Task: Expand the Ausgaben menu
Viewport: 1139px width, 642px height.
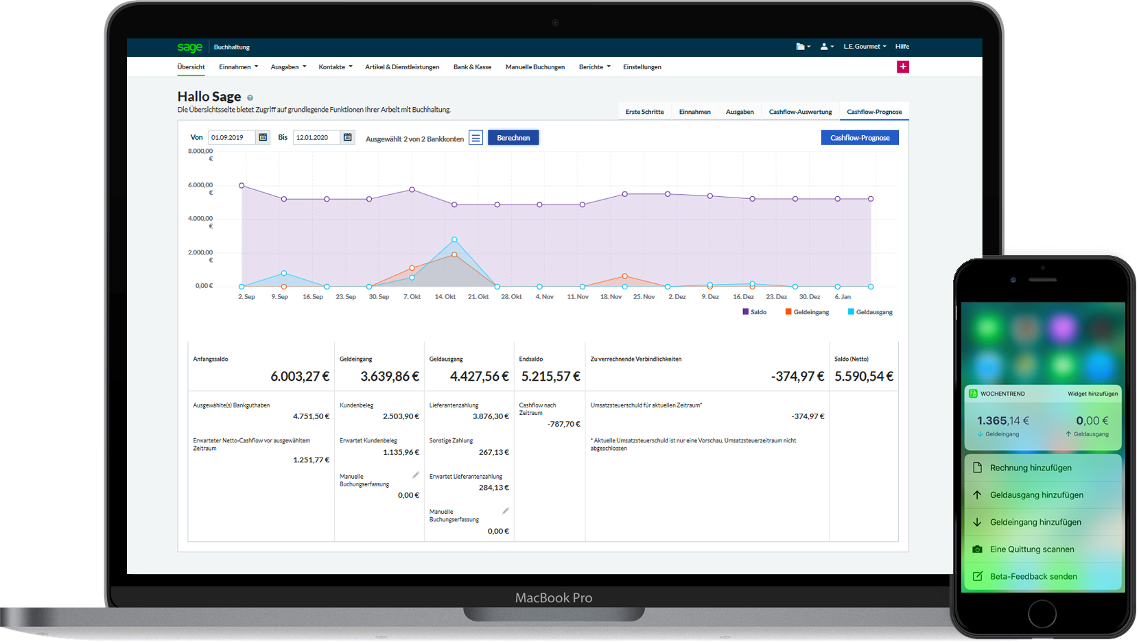Action: pyautogui.click(x=288, y=67)
